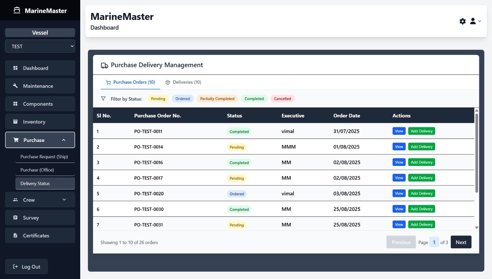Image resolution: width=492 pixels, height=279 pixels.
Task: Click the MarineMaster ship logo
Action: tap(17, 10)
